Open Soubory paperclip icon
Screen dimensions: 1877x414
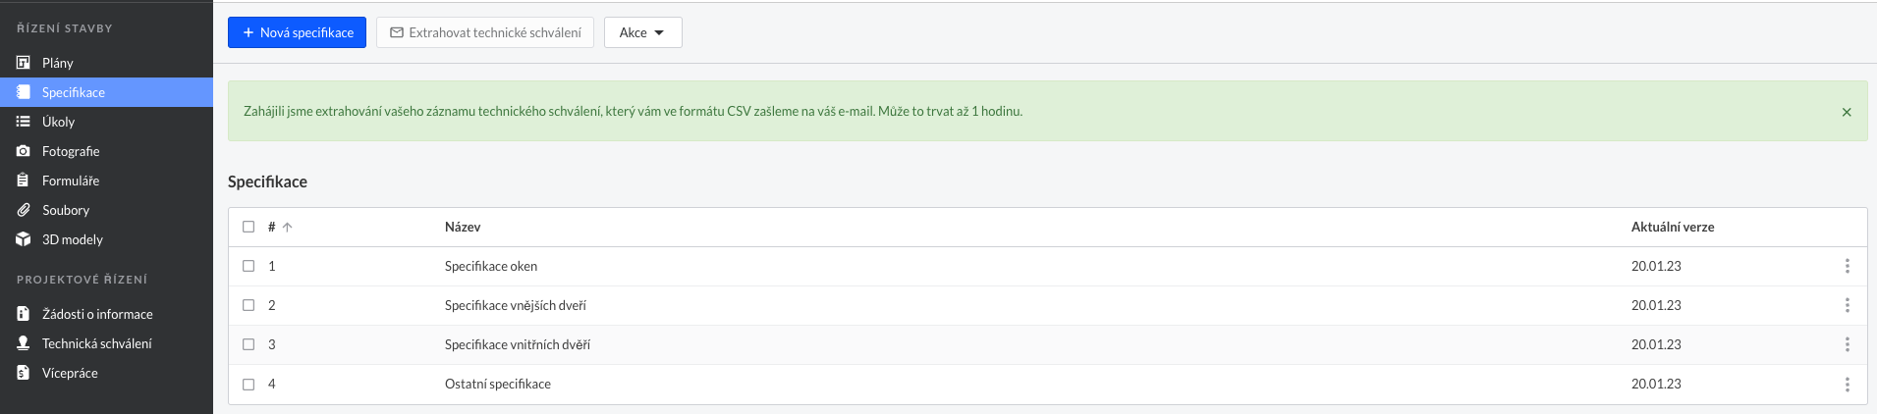[x=24, y=210]
